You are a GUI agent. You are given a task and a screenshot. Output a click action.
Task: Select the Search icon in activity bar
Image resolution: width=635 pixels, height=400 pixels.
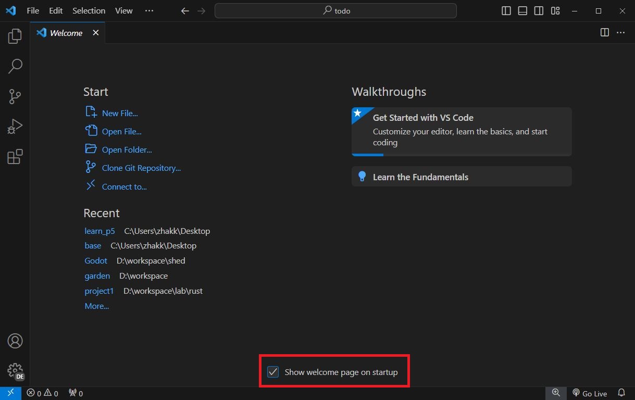tap(15, 66)
